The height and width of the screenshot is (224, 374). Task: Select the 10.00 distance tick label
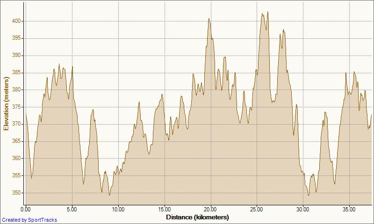[x=118, y=210]
